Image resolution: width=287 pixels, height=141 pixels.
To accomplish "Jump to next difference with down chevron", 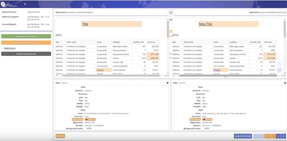I will 279,70.
